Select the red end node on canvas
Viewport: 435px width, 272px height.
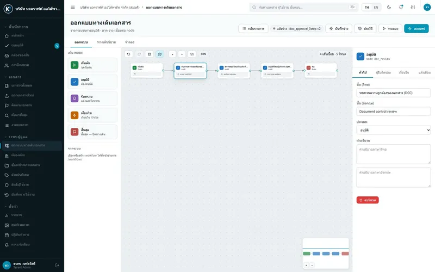pyautogui.click(x=321, y=71)
